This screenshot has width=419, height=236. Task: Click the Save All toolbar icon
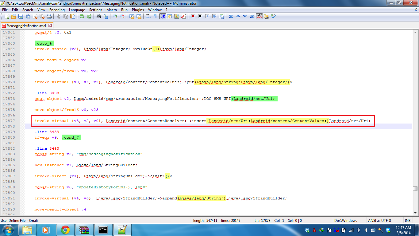[x=28, y=16]
